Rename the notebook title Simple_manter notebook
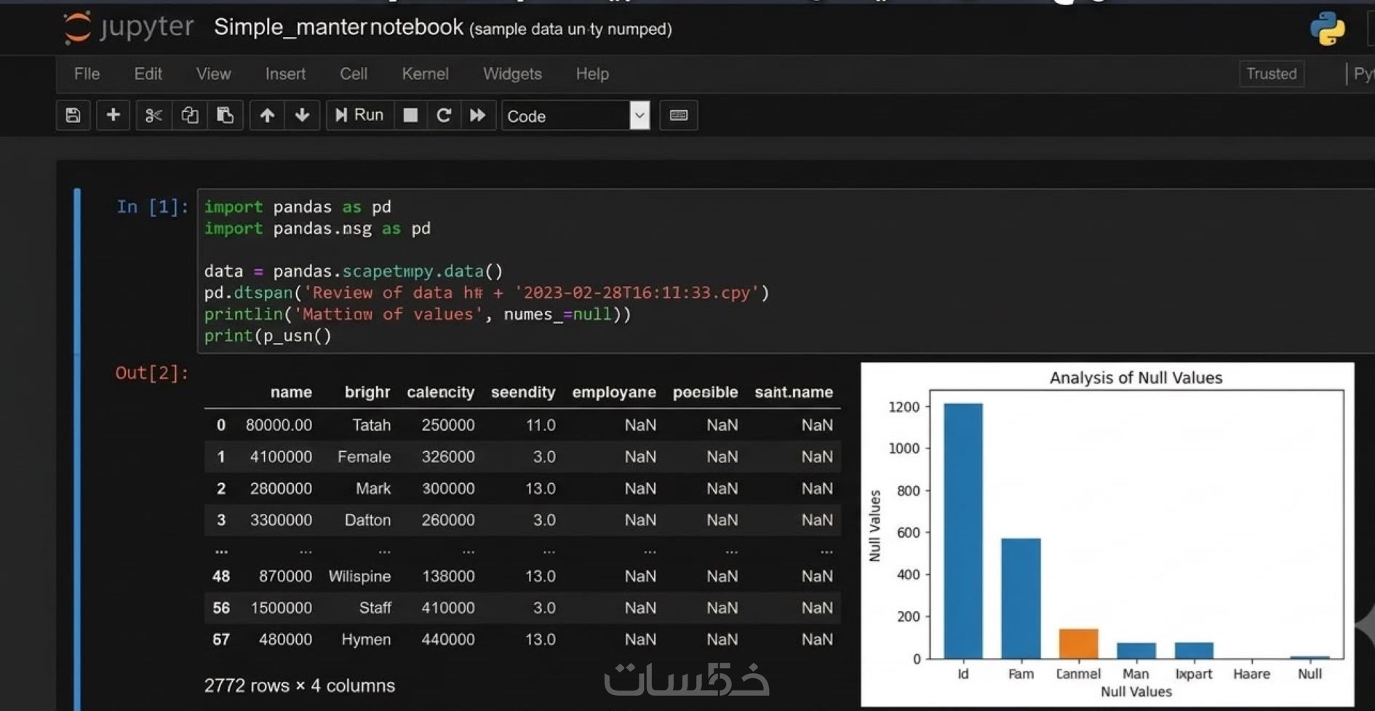This screenshot has height=711, width=1375. (x=338, y=27)
